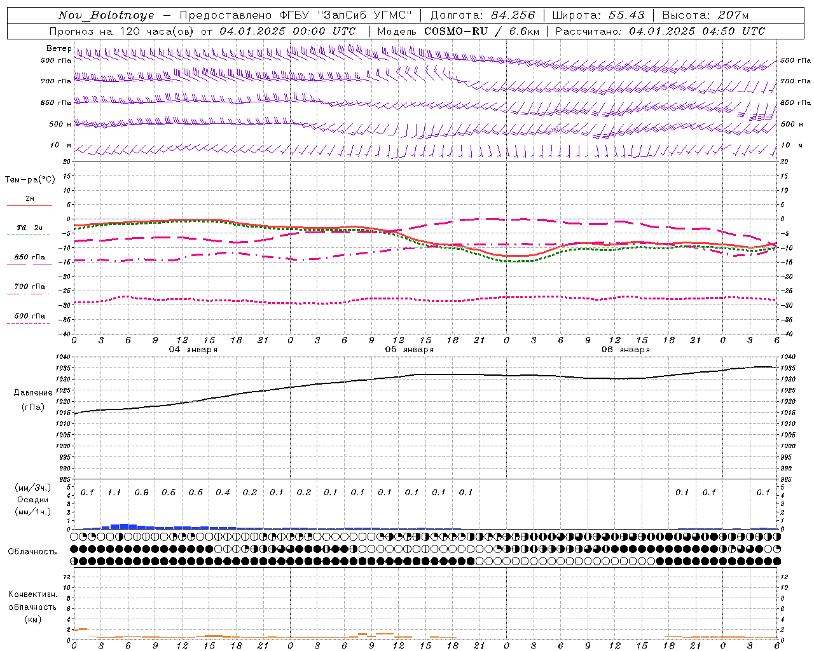The width and height of the screenshot is (814, 651).
Task: Click the "04 января" date label
Action: (x=193, y=350)
